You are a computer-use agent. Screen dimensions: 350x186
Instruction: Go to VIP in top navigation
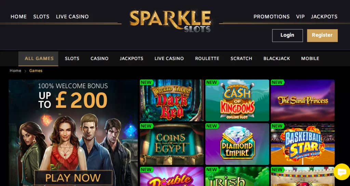tap(300, 17)
